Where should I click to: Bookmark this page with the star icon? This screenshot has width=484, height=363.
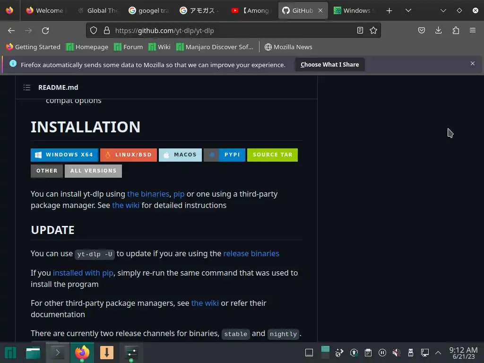pos(373,30)
